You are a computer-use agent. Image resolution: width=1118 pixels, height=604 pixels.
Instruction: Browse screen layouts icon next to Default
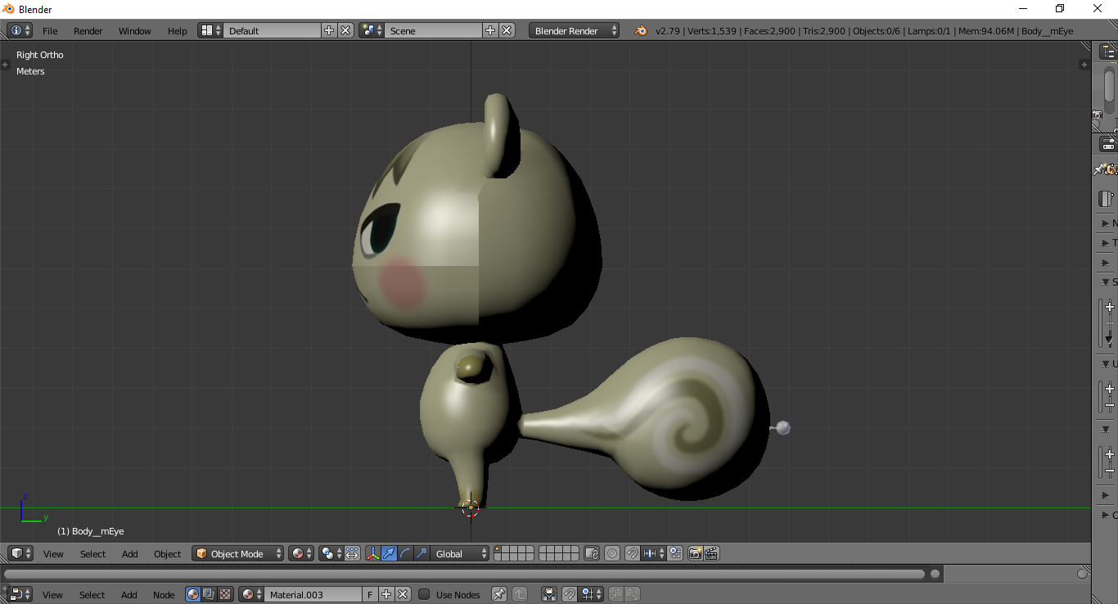coord(211,30)
